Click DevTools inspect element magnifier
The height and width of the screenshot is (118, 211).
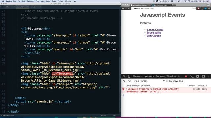pos(124,76)
